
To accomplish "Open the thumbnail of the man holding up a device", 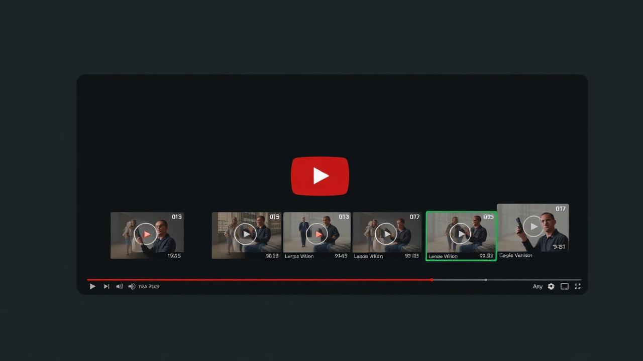I will coord(533,228).
